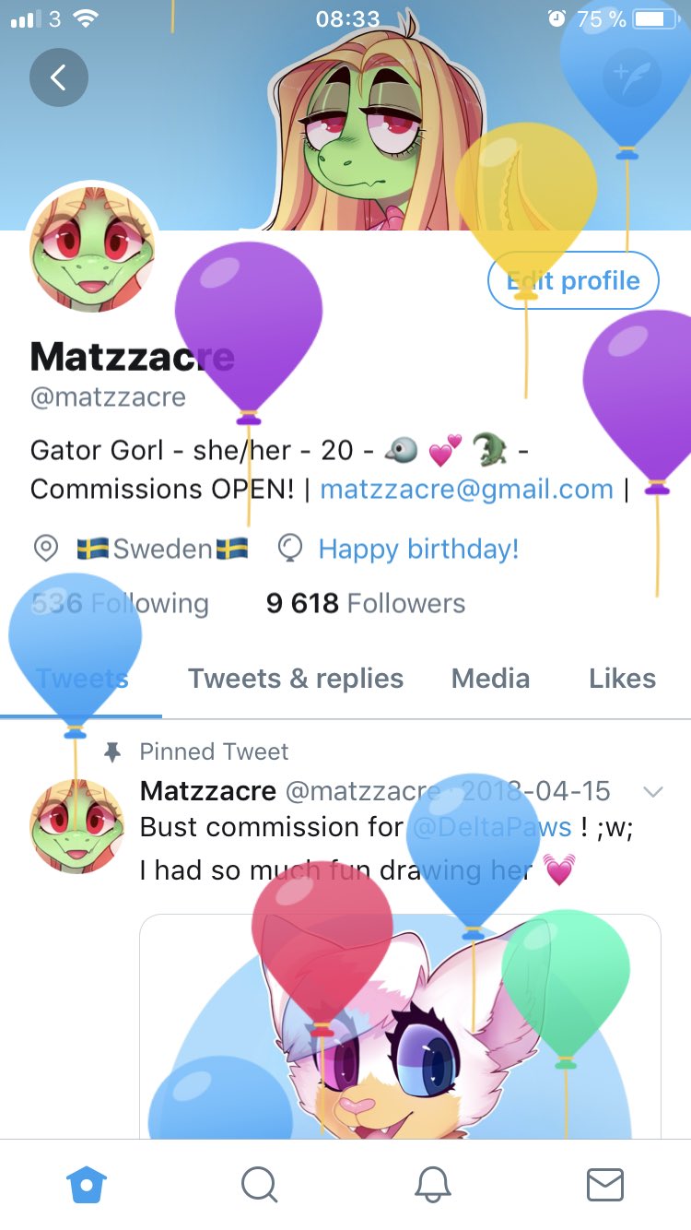This screenshot has width=691, height=1230.
Task: Open the Search magnifier icon
Action: point(259,1184)
